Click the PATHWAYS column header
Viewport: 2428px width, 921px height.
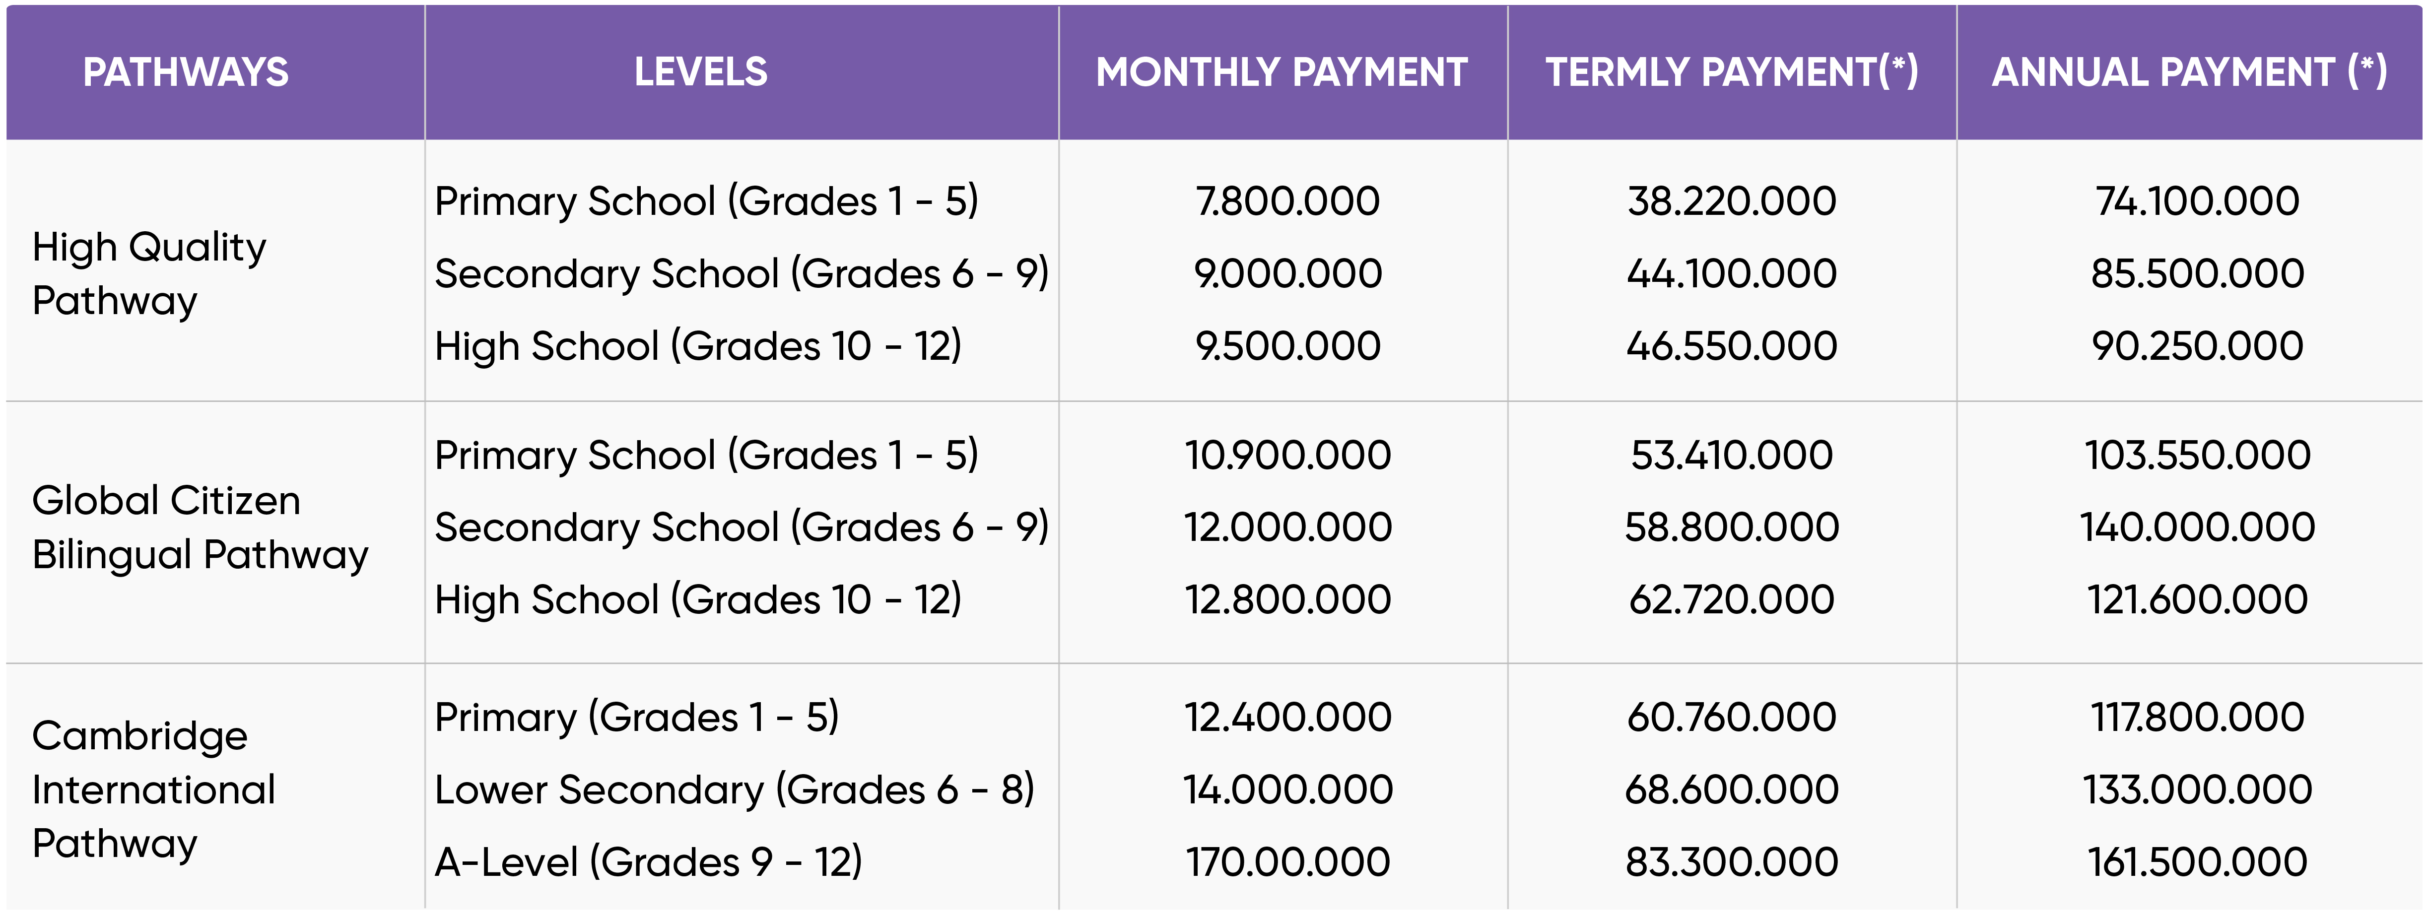[186, 72]
